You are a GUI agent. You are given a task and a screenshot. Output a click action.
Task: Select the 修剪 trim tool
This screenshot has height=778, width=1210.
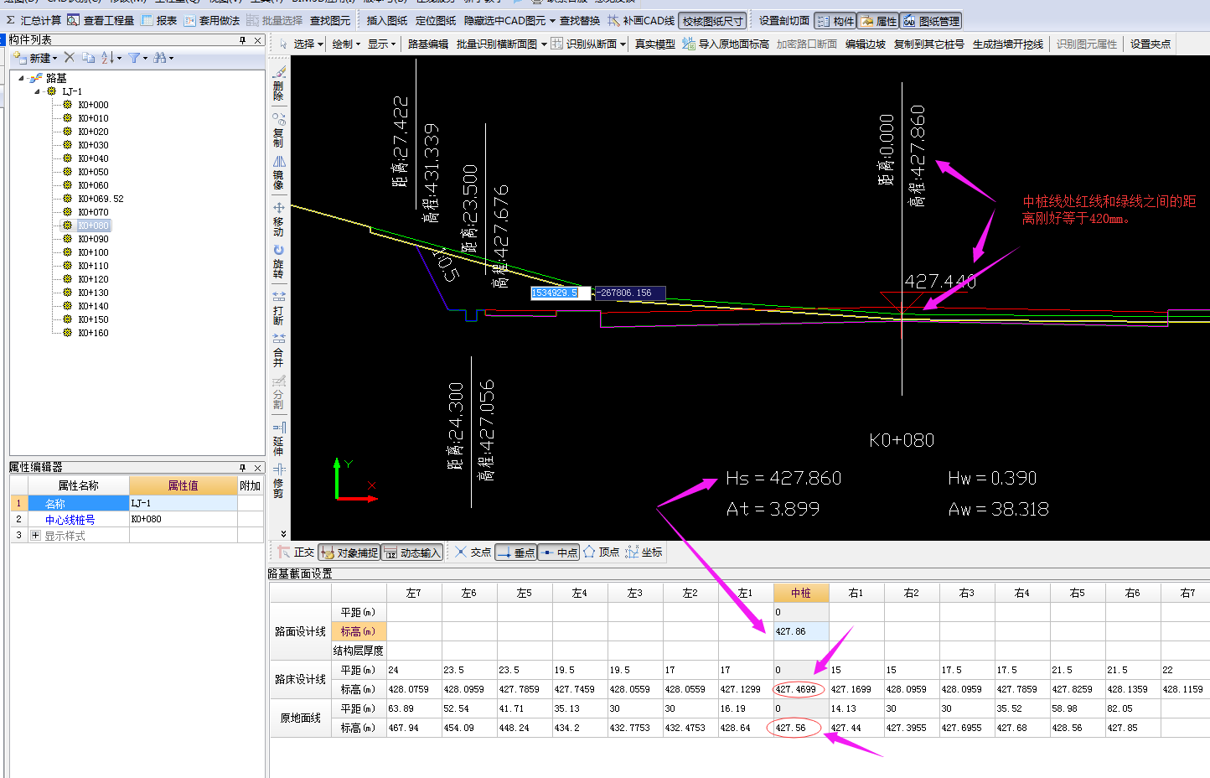[x=279, y=481]
